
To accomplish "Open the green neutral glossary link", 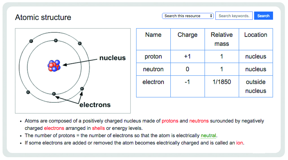I will point(208,135).
